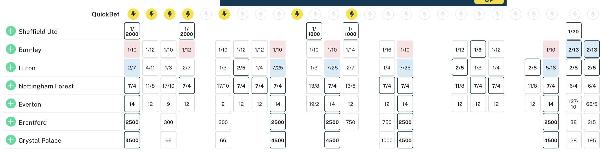Expand the Luton row with its plus icon
611x152 pixels.
pyautogui.click(x=11, y=67)
